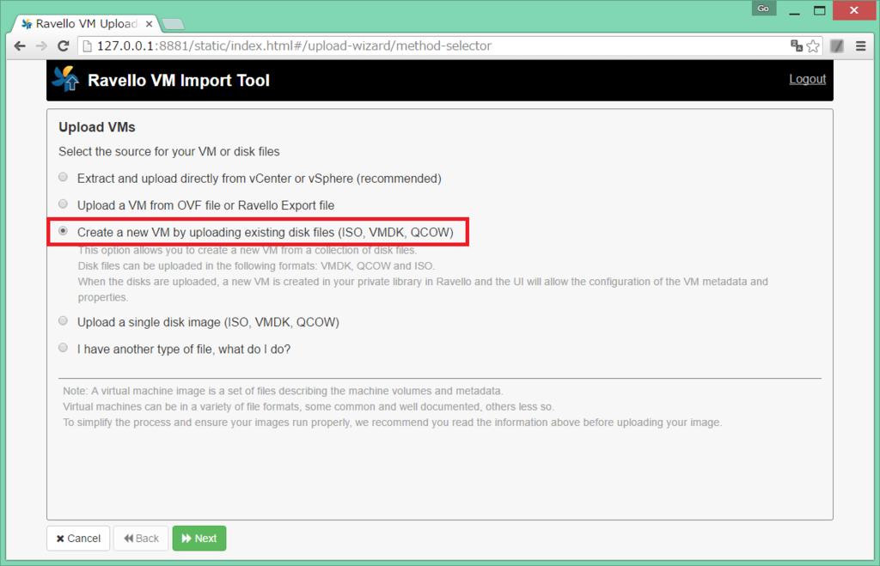Click the Cancel button
Screen dimensions: 880x566
pos(78,539)
